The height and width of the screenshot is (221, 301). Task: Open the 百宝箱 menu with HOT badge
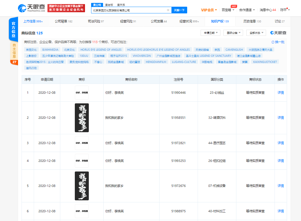point(228,10)
